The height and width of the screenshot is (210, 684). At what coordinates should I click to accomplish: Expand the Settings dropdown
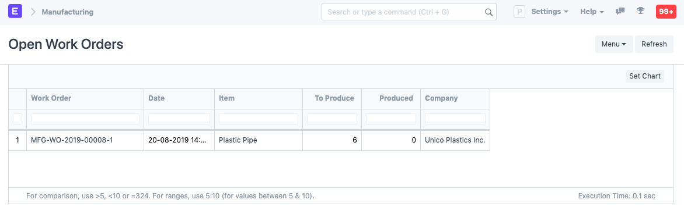[x=550, y=12]
